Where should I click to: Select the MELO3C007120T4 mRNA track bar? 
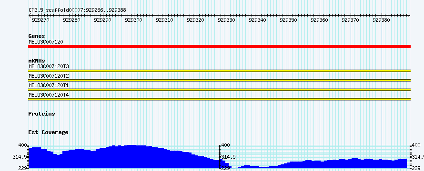coord(219,99)
